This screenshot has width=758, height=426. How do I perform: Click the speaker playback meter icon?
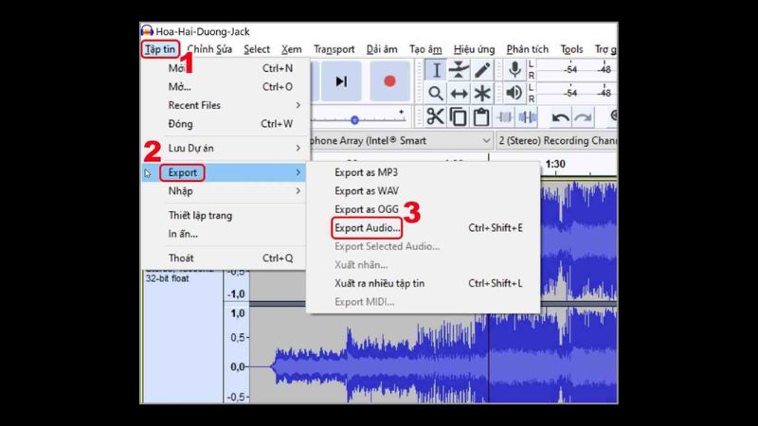pos(514,93)
